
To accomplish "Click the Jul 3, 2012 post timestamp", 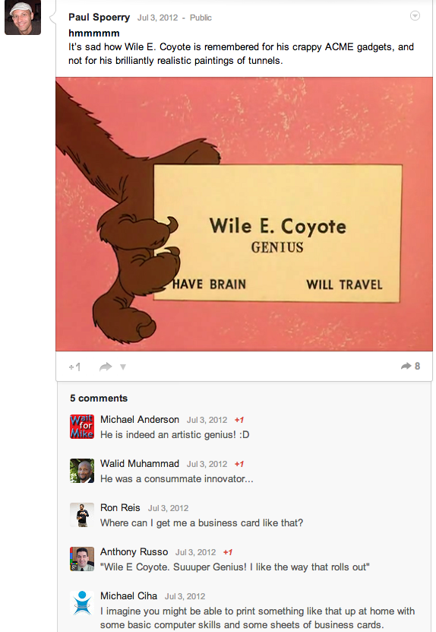I will (157, 17).
